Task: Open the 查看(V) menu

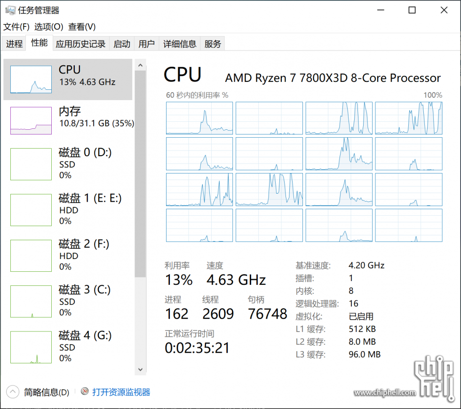Action: pos(82,27)
